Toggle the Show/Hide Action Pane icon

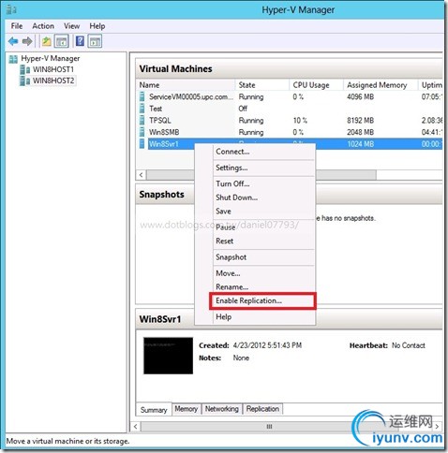point(95,41)
